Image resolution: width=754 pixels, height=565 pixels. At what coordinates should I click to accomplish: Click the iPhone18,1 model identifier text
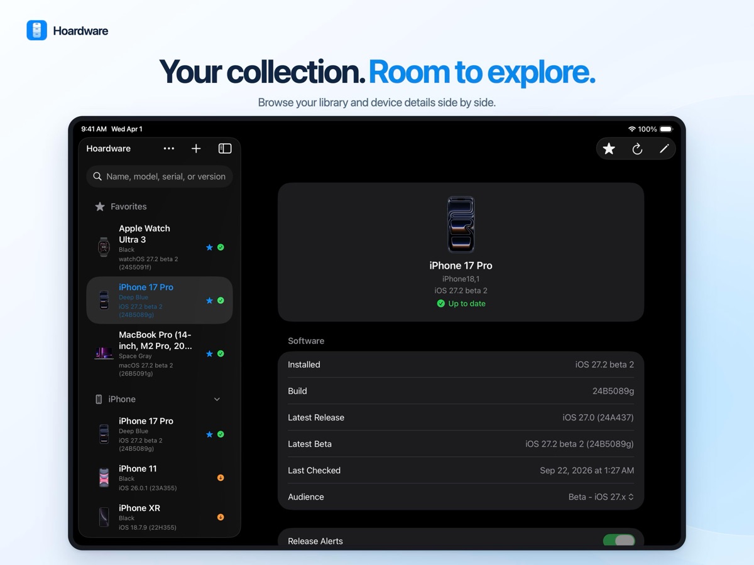coord(461,279)
